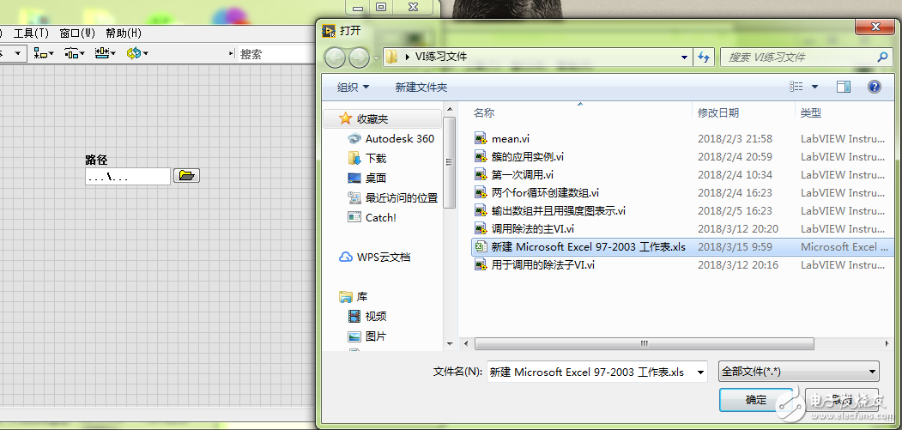
Task: Click the 搜索 VI练习文件 search box
Action: 806,57
